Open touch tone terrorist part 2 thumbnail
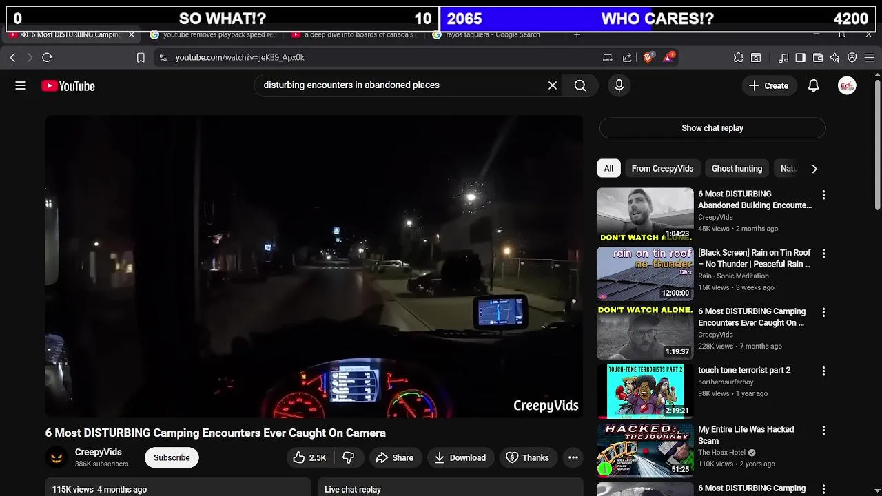The image size is (882, 496). [645, 391]
